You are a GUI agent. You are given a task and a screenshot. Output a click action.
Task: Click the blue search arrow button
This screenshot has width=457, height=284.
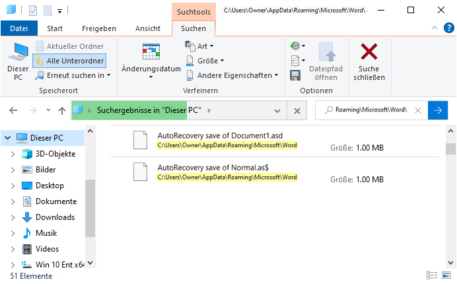(437, 110)
